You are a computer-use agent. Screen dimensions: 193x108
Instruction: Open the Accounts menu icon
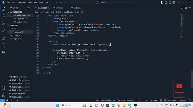click(4, 88)
